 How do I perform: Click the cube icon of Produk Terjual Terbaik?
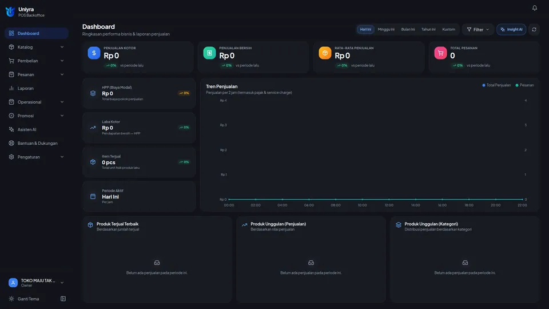90,225
